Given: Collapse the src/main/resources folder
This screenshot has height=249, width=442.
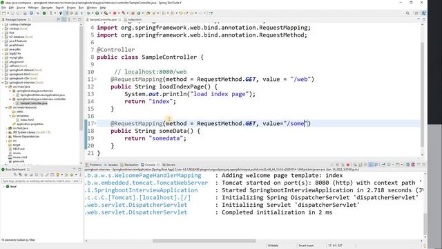Looking at the screenshot, I should pos(6,107).
